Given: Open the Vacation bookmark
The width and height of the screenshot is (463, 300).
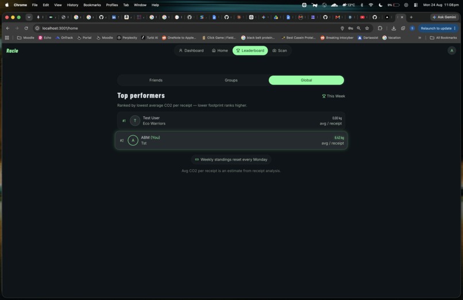Looking at the screenshot, I should (x=392, y=38).
